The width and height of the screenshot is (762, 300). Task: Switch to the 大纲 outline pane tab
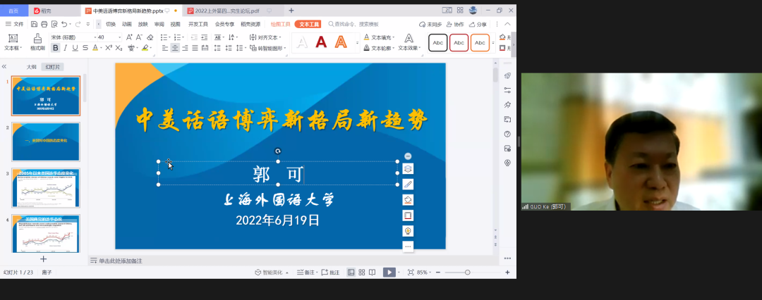[32, 66]
